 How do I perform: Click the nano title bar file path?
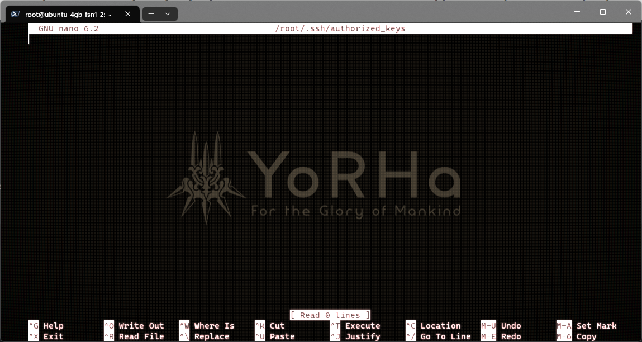pos(340,28)
